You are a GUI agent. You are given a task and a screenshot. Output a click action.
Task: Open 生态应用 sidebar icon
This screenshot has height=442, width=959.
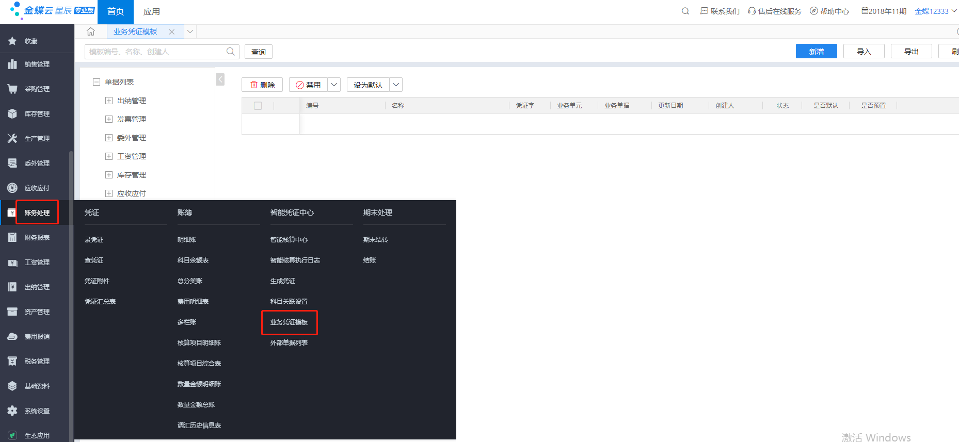[12, 435]
